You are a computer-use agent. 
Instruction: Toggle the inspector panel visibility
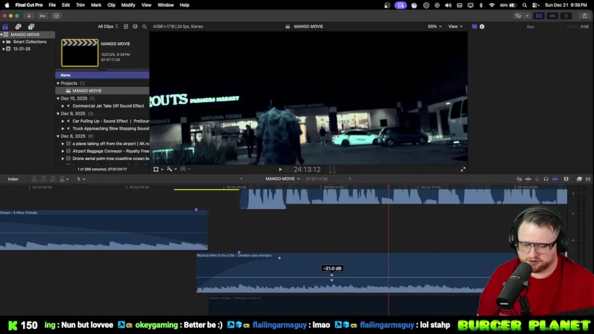coord(566,16)
